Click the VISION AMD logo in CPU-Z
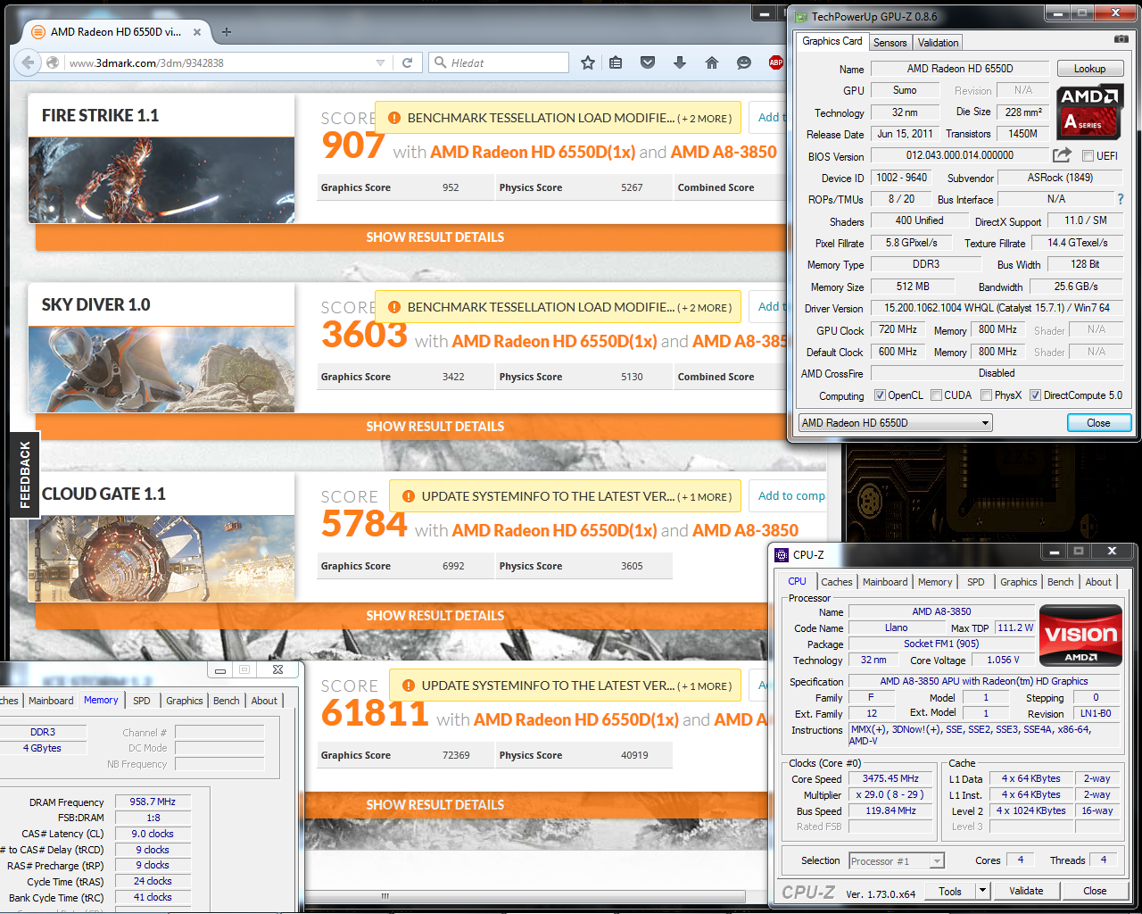Image resolution: width=1142 pixels, height=914 pixels. coord(1080,636)
